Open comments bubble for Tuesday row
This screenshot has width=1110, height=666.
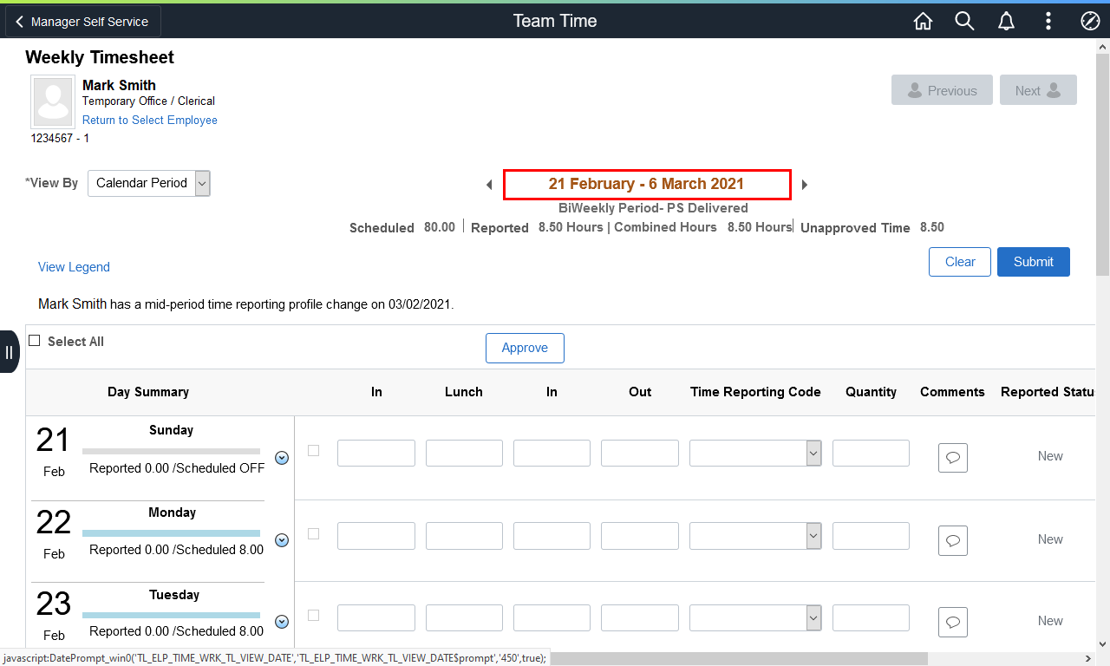click(x=952, y=622)
